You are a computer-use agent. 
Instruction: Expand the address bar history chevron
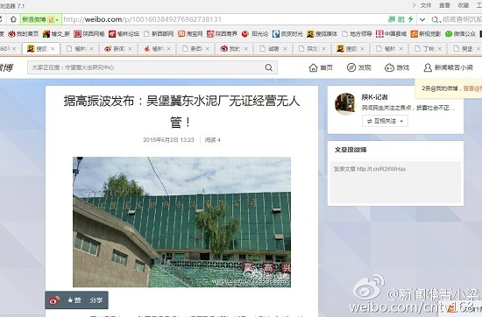click(x=422, y=19)
